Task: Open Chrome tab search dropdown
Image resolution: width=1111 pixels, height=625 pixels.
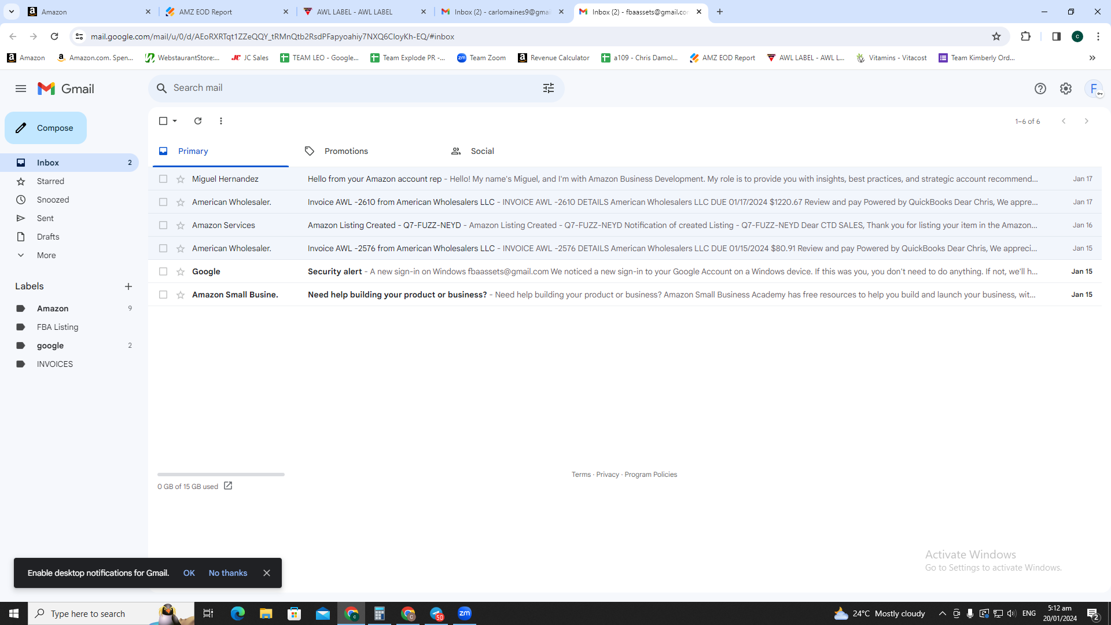Action: point(11,12)
